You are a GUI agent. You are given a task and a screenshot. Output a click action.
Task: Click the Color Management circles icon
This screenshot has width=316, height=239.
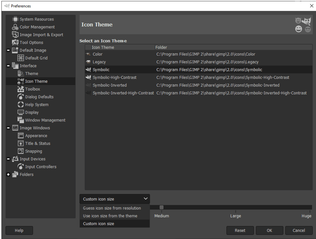[15, 27]
